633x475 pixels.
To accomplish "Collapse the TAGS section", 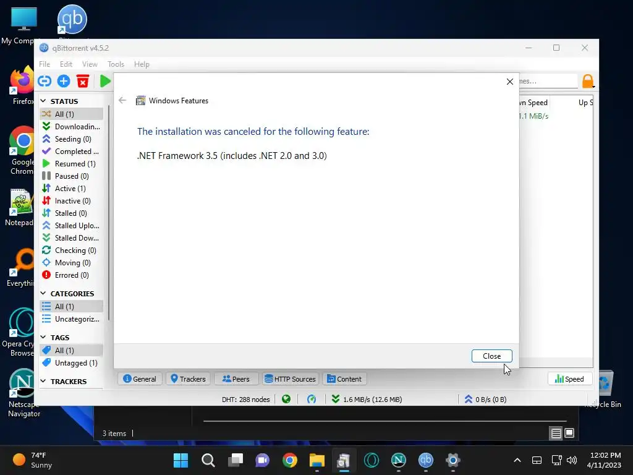I will [x=44, y=337].
